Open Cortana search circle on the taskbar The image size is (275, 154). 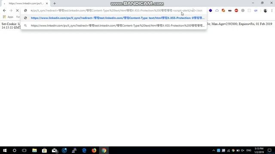click(14, 150)
